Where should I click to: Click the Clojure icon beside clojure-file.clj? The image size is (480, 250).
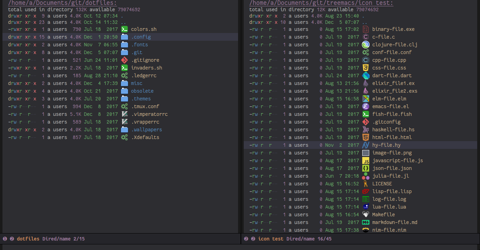(365, 45)
